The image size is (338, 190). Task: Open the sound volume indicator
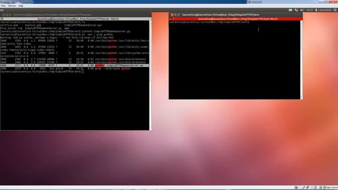point(302,10)
